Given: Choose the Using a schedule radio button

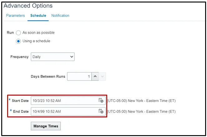Looking at the screenshot, I should pyautogui.click(x=18, y=41).
